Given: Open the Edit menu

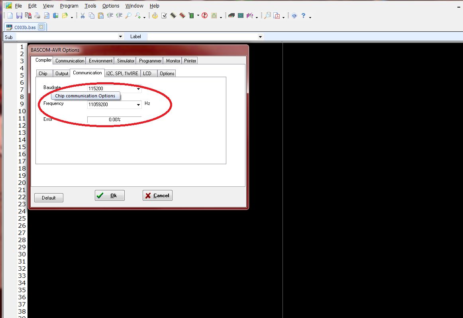Looking at the screenshot, I should point(32,6).
